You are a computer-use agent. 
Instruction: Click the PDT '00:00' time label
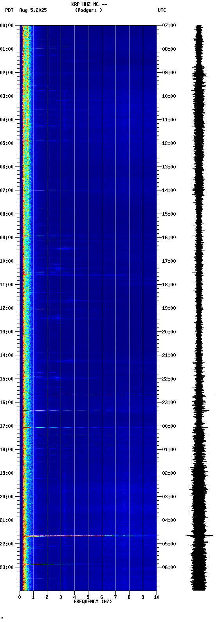coord(7,26)
